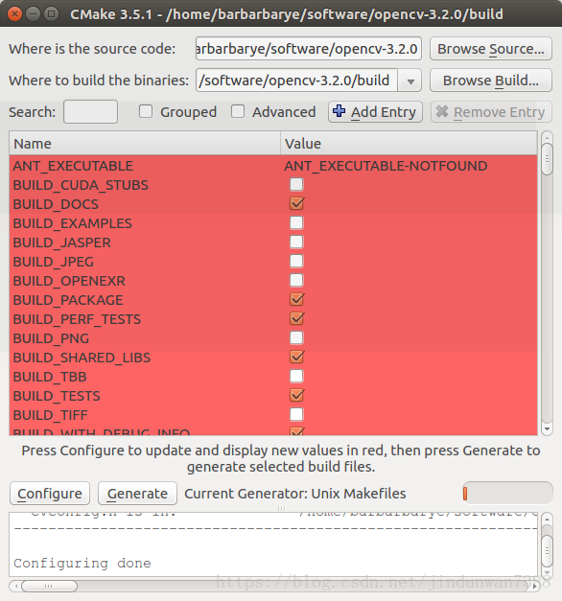This screenshot has height=601, width=562.
Task: Check the BUILD_EXAMPLES option
Action: [x=296, y=222]
